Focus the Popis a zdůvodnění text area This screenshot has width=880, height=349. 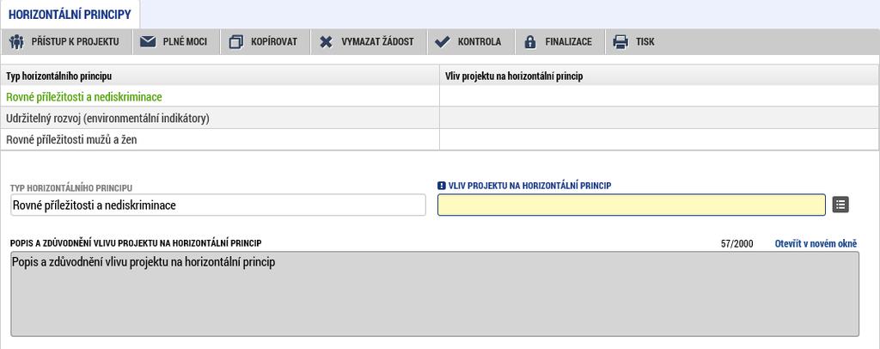click(435, 294)
